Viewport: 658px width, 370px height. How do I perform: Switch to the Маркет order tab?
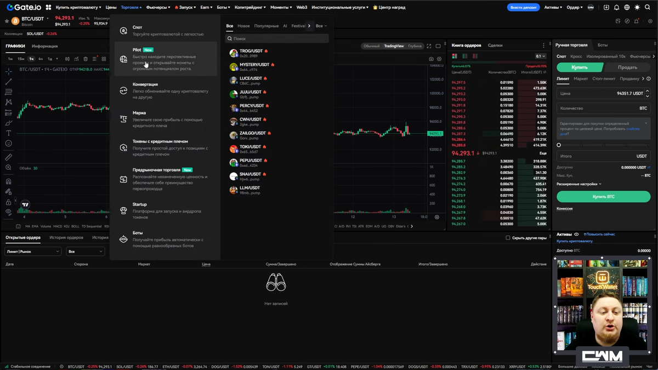pyautogui.click(x=581, y=79)
